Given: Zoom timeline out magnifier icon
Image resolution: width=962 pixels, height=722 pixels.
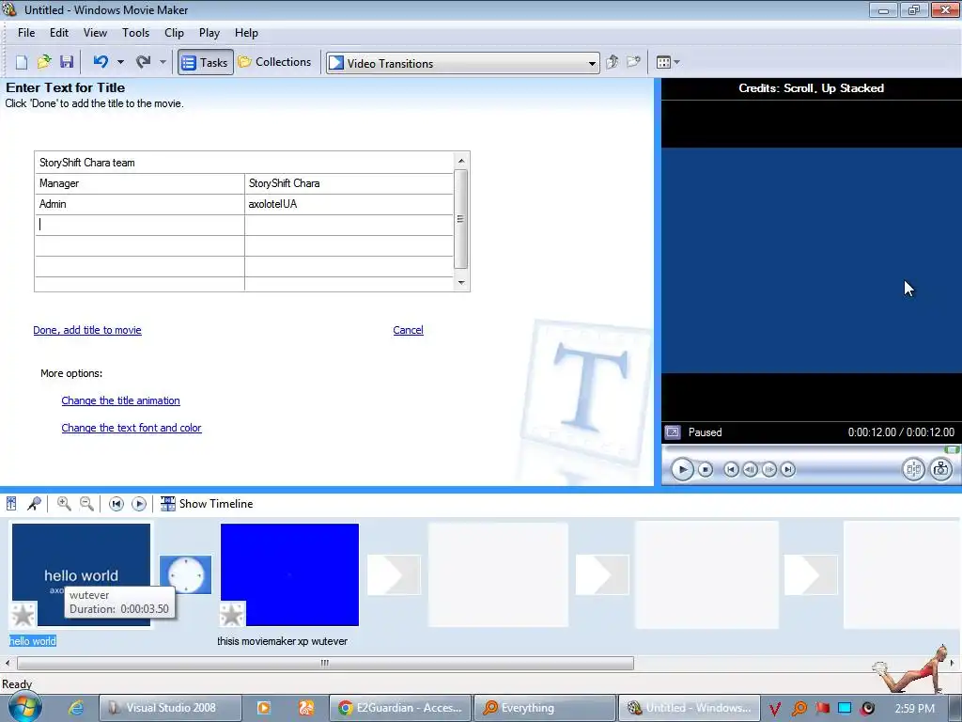Looking at the screenshot, I should 87,504.
